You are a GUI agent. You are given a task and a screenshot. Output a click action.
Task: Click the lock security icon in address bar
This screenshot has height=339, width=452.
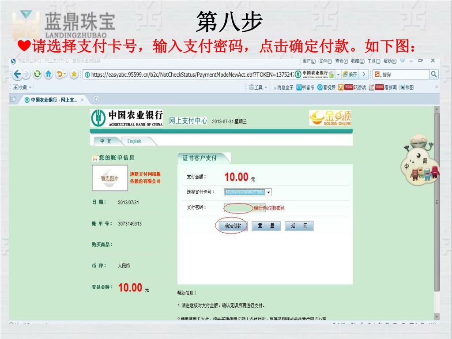331,74
